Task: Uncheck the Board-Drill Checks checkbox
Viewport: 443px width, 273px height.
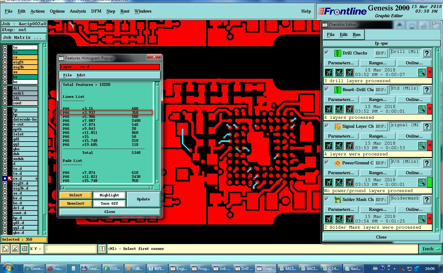Action: (x=327, y=89)
